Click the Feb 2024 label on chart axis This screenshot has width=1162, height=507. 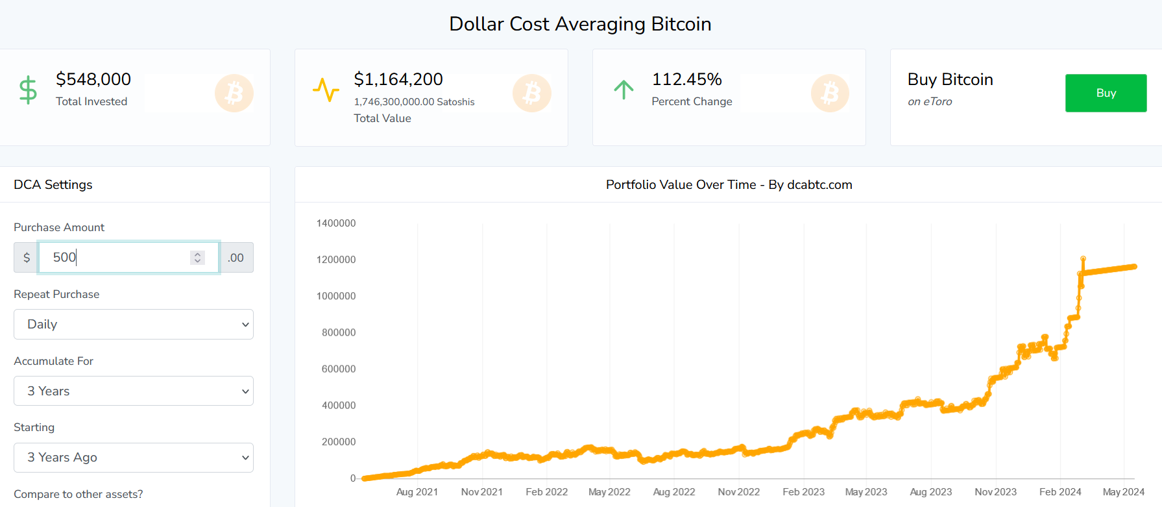tap(1060, 492)
